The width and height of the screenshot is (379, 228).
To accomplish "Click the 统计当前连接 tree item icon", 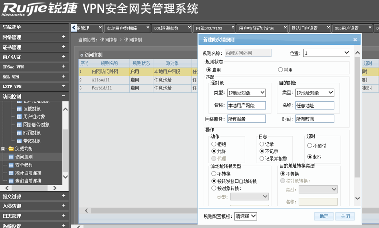I will click(x=11, y=173).
